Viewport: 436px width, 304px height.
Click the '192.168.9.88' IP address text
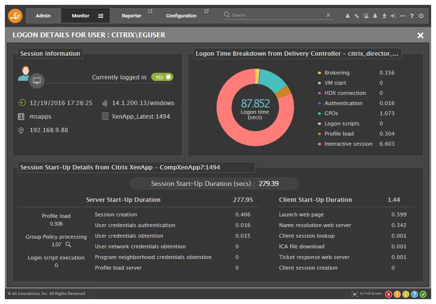click(48, 130)
